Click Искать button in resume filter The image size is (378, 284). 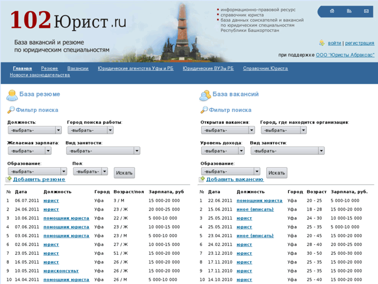tap(124, 173)
